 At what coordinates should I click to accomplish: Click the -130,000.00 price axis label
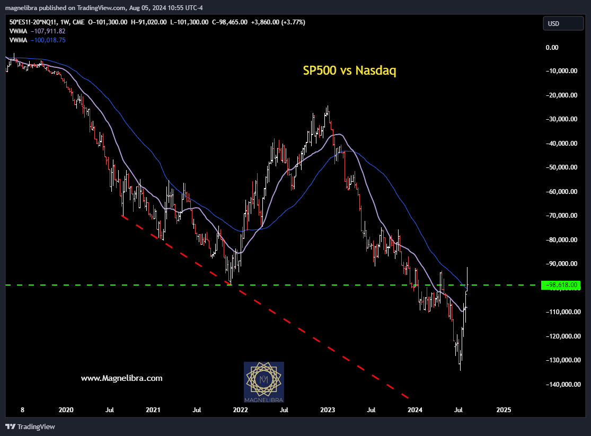pyautogui.click(x=563, y=360)
